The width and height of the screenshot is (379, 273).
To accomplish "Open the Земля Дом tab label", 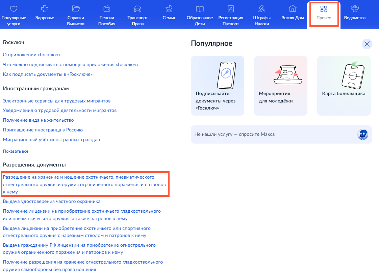I will click(293, 18).
